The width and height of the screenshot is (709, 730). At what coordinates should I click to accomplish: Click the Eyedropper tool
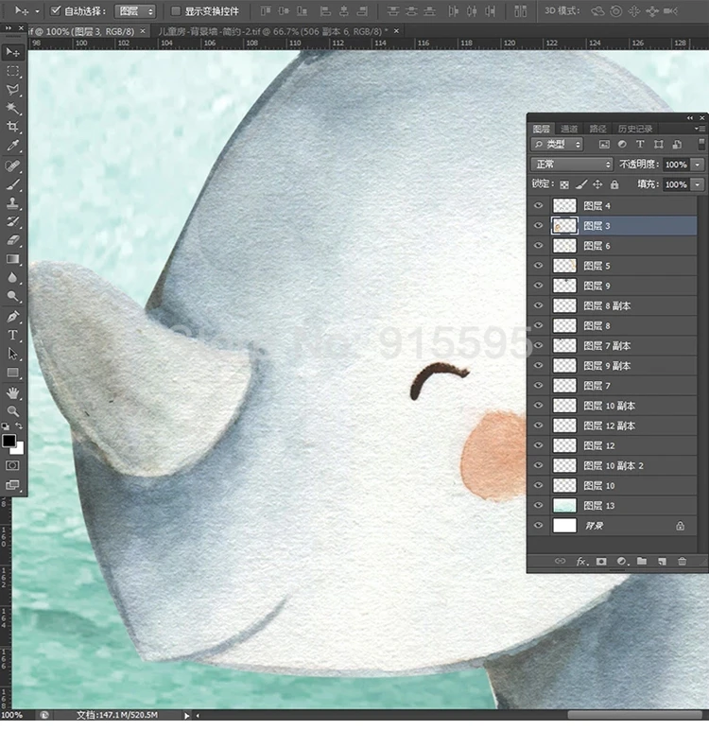point(13,147)
